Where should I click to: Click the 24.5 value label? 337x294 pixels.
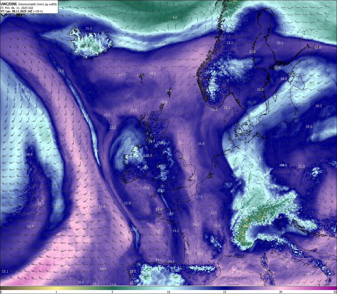click(152, 73)
